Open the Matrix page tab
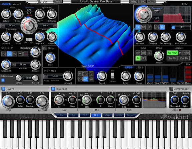The image size is (192, 149). (119, 115)
